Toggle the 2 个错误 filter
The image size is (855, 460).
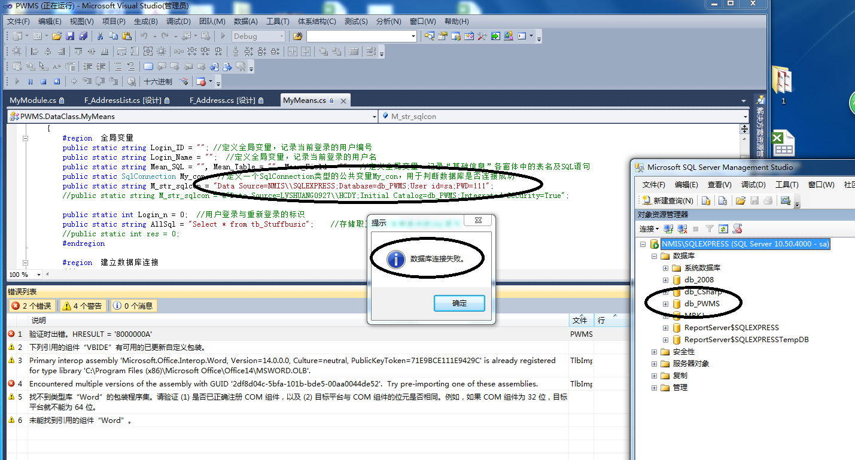click(33, 306)
